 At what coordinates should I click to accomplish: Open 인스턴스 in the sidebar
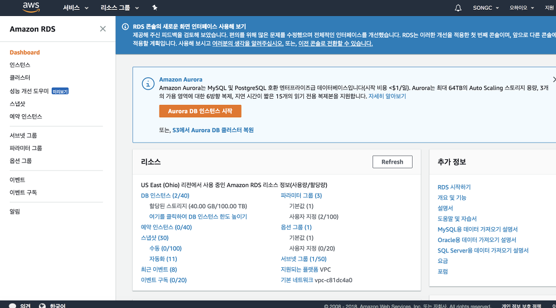click(20, 65)
